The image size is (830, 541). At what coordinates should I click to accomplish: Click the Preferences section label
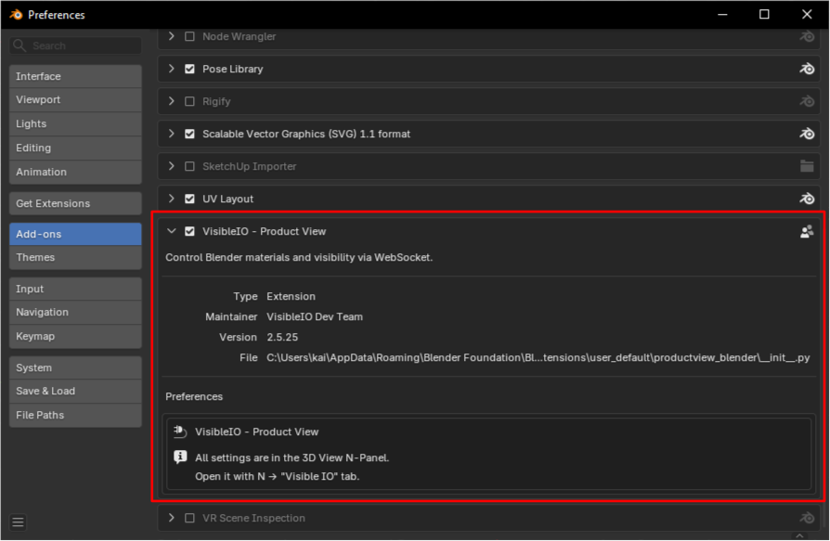click(194, 396)
